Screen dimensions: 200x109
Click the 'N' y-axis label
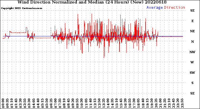192,42
